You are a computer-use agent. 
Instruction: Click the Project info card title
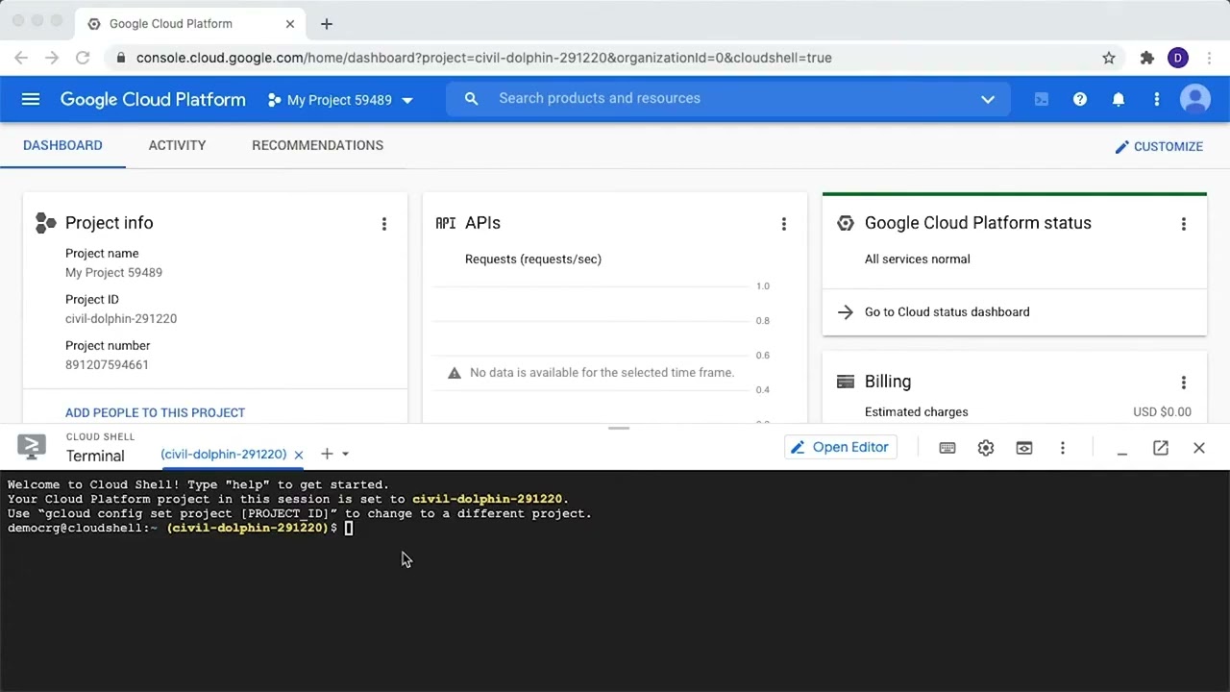coord(110,223)
